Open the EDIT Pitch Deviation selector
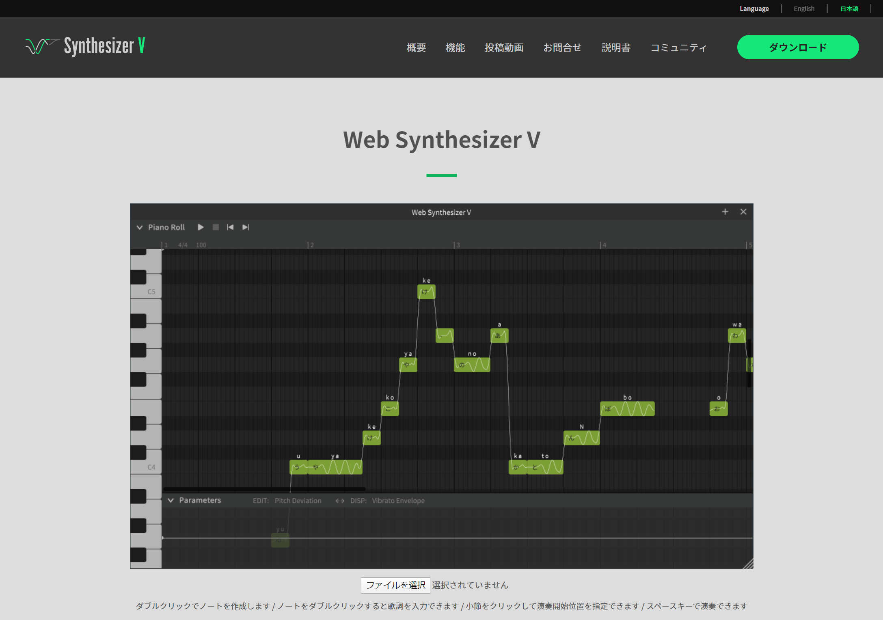Image resolution: width=883 pixels, height=620 pixels. [298, 501]
